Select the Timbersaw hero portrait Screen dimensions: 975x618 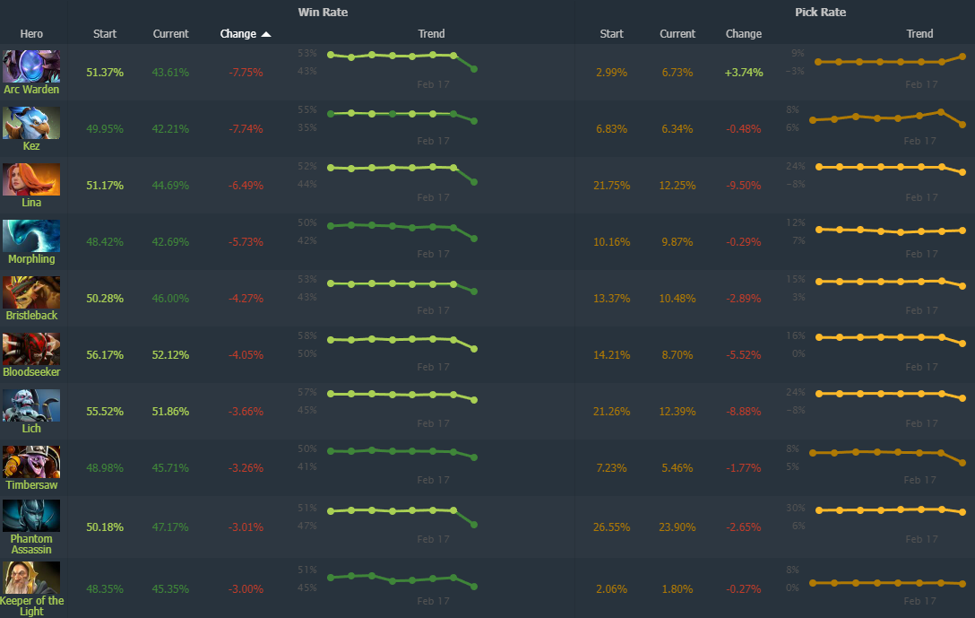(x=31, y=461)
